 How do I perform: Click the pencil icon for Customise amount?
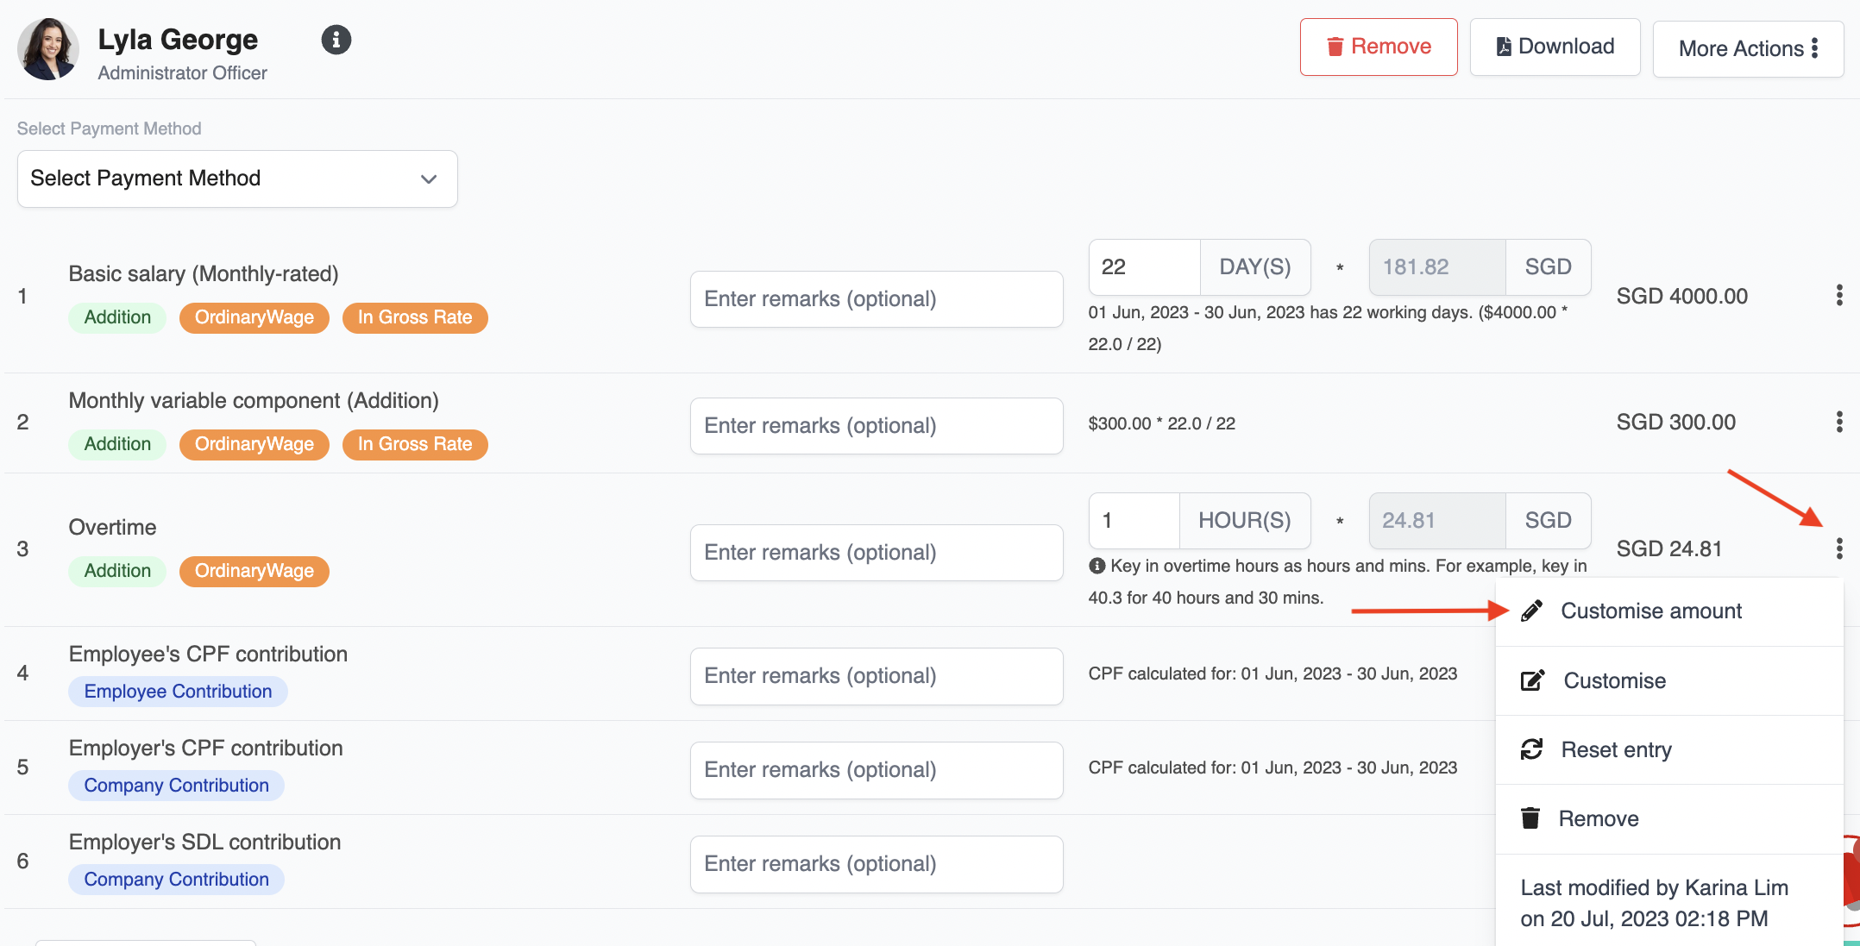pyautogui.click(x=1531, y=611)
